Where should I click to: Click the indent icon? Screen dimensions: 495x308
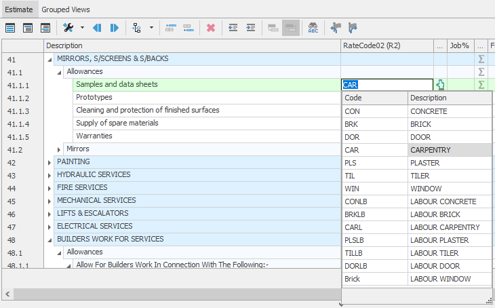click(251, 28)
